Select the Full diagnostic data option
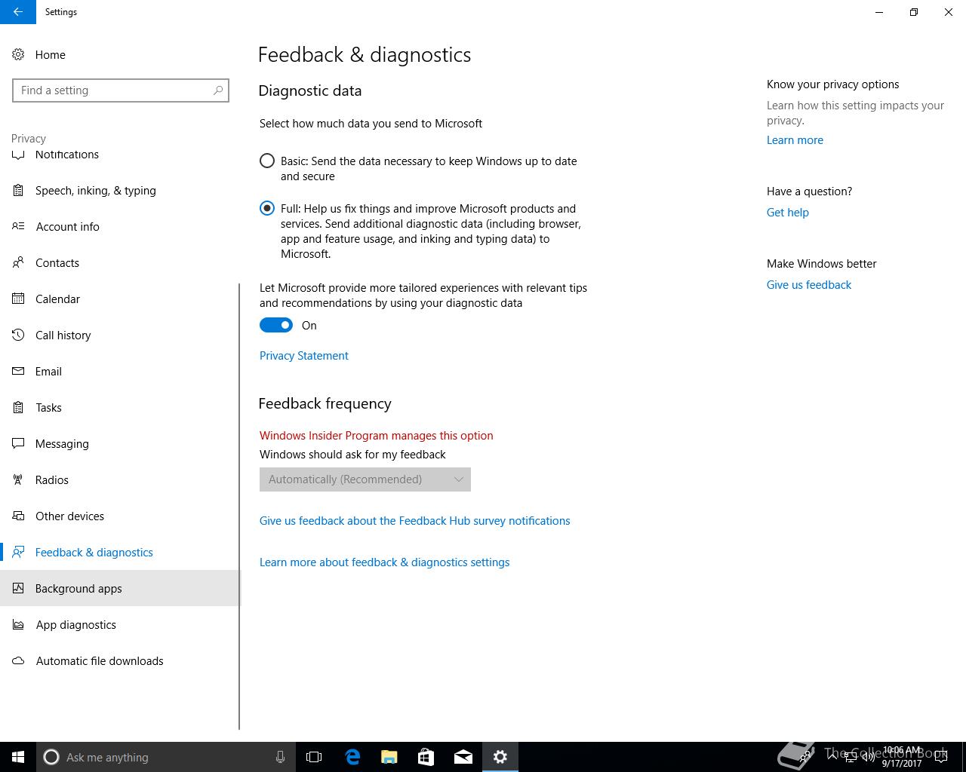 pyautogui.click(x=267, y=208)
